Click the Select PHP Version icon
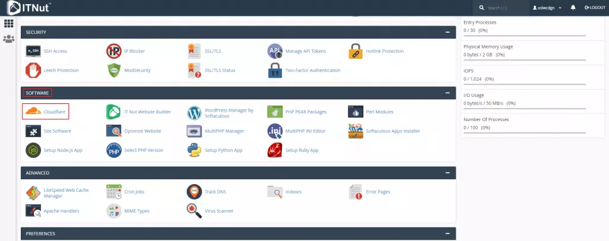Viewport: 609px width, 241px height. [114, 150]
